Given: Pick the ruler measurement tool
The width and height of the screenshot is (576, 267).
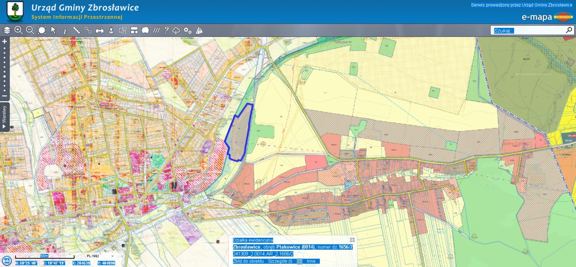Looking at the screenshot, I should coord(76,30).
